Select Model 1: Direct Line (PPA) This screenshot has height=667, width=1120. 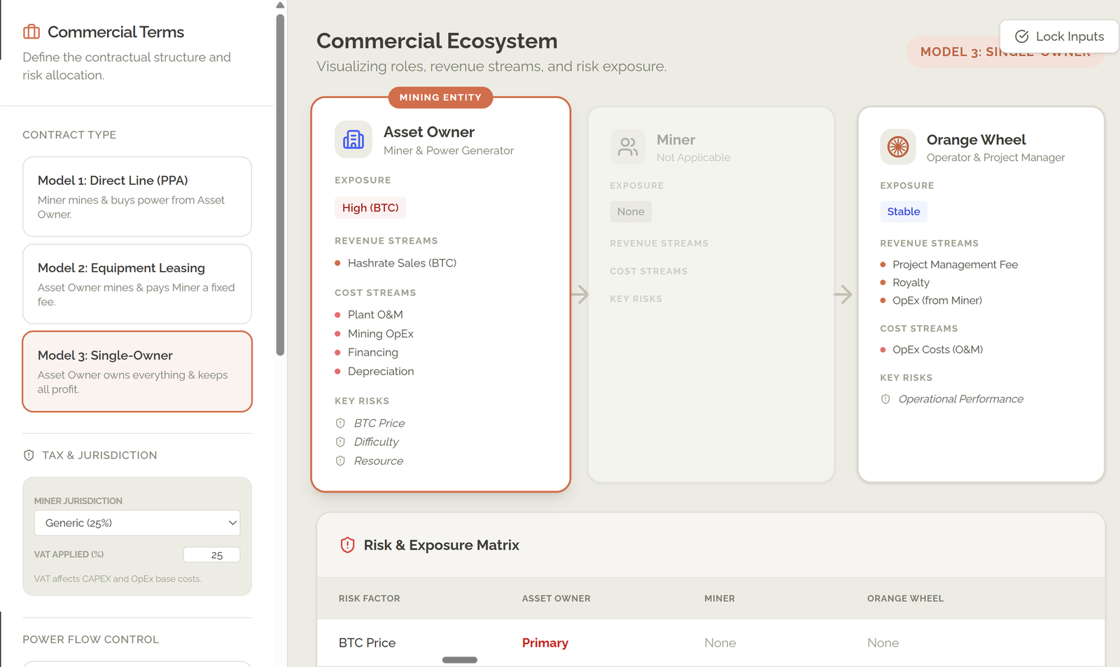click(x=137, y=197)
